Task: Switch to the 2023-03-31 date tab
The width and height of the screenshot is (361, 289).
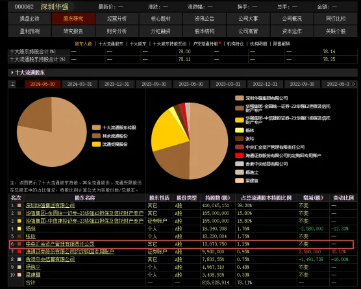Action: (x=228, y=84)
